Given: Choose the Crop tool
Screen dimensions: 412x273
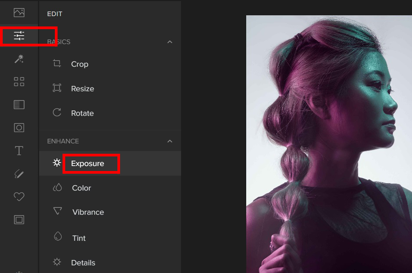Looking at the screenshot, I should (79, 64).
